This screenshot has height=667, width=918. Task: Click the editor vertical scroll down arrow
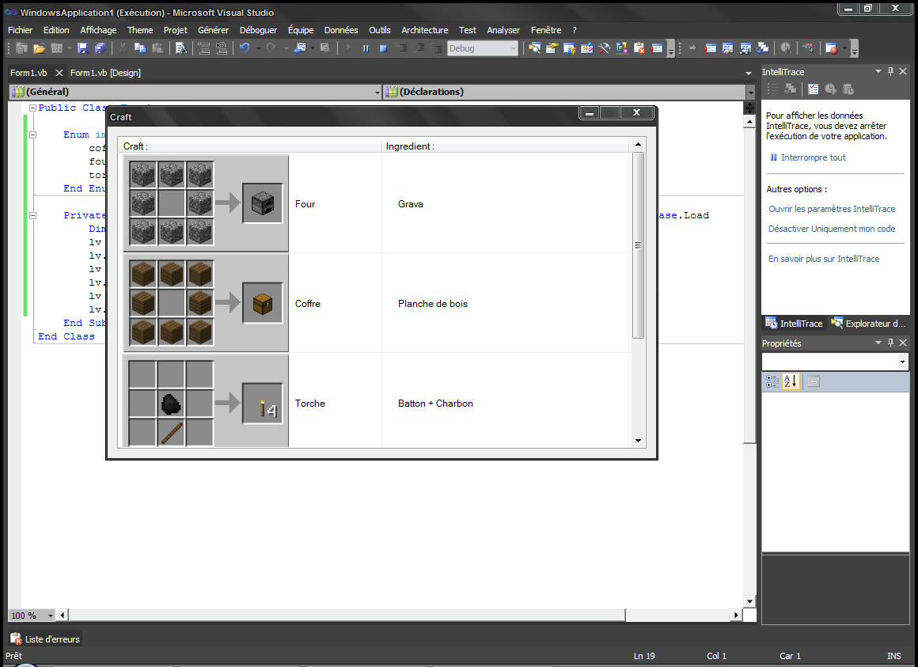click(x=749, y=601)
